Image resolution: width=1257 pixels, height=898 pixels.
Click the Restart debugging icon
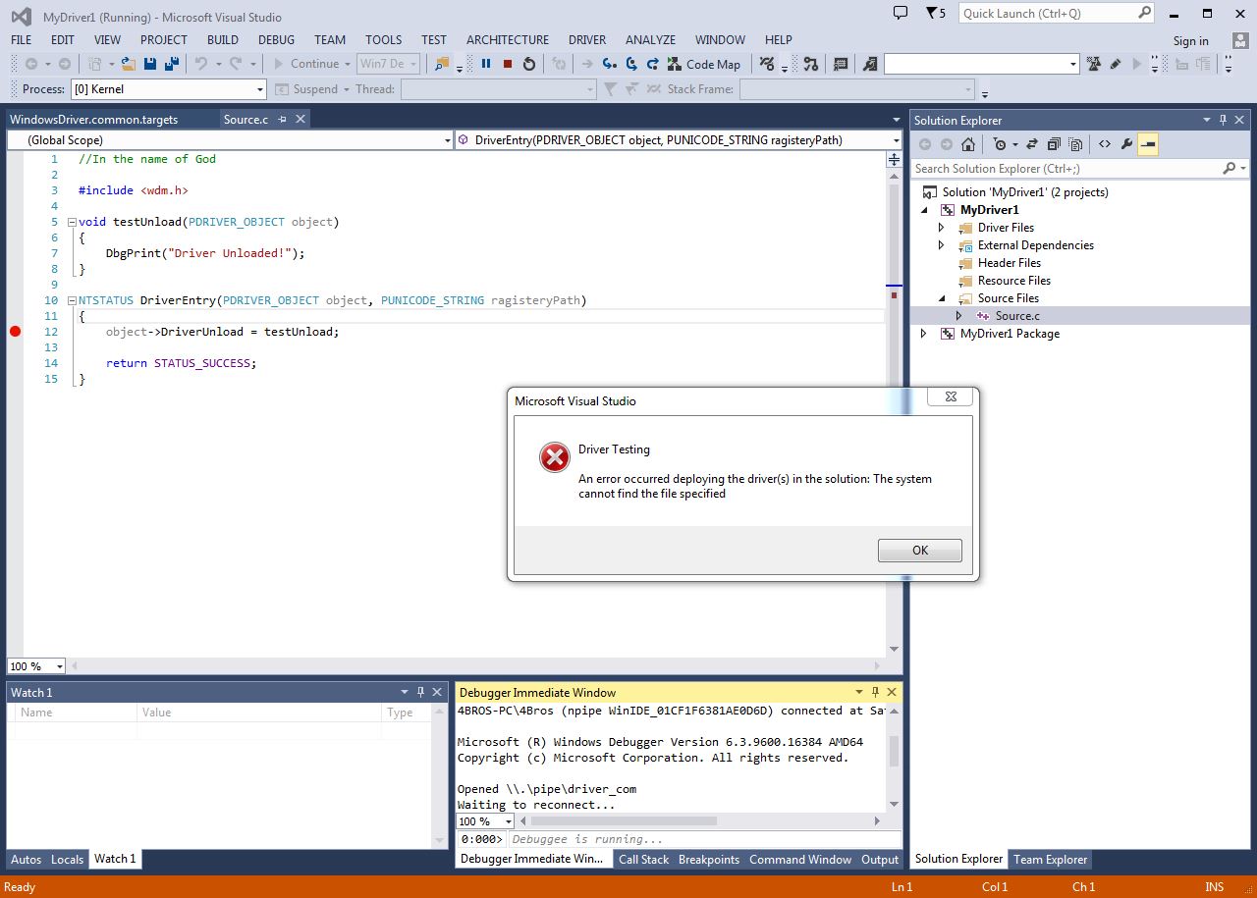pyautogui.click(x=528, y=64)
